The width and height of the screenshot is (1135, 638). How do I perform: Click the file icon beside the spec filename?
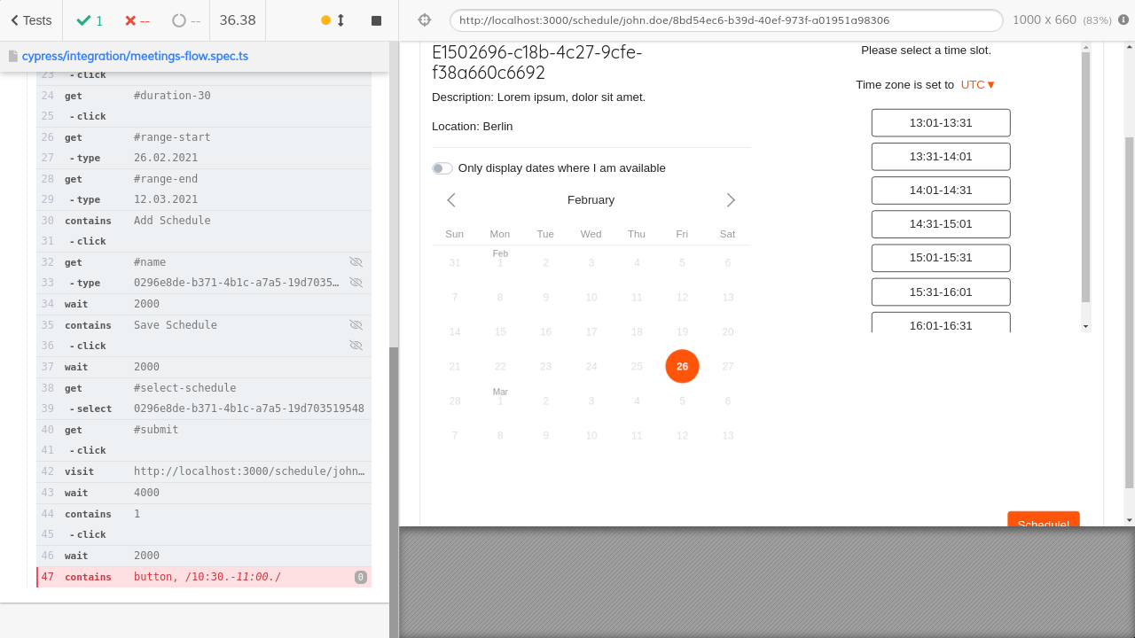coord(13,55)
